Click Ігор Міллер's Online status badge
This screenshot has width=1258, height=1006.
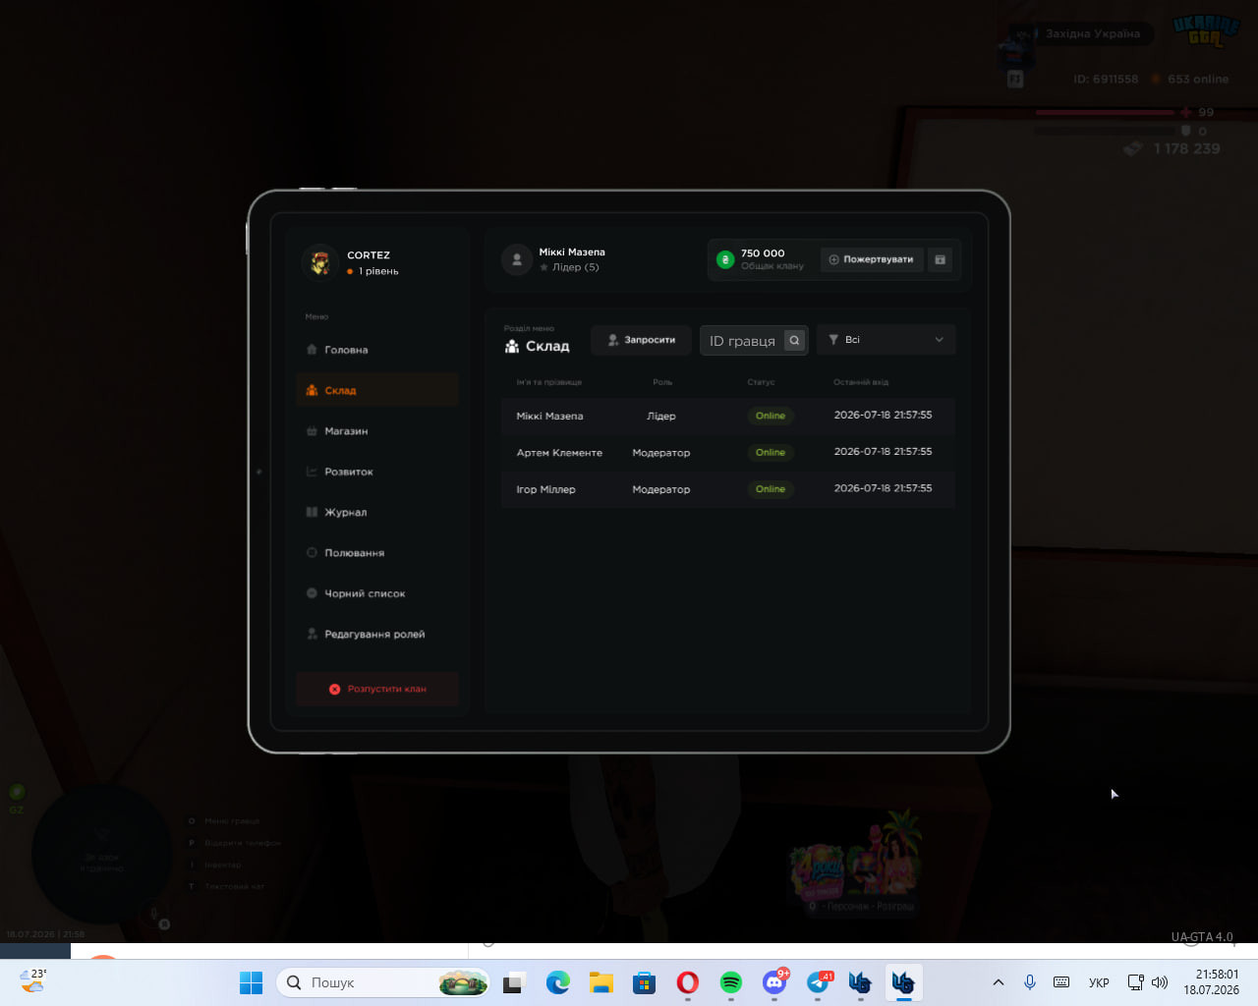tap(771, 489)
